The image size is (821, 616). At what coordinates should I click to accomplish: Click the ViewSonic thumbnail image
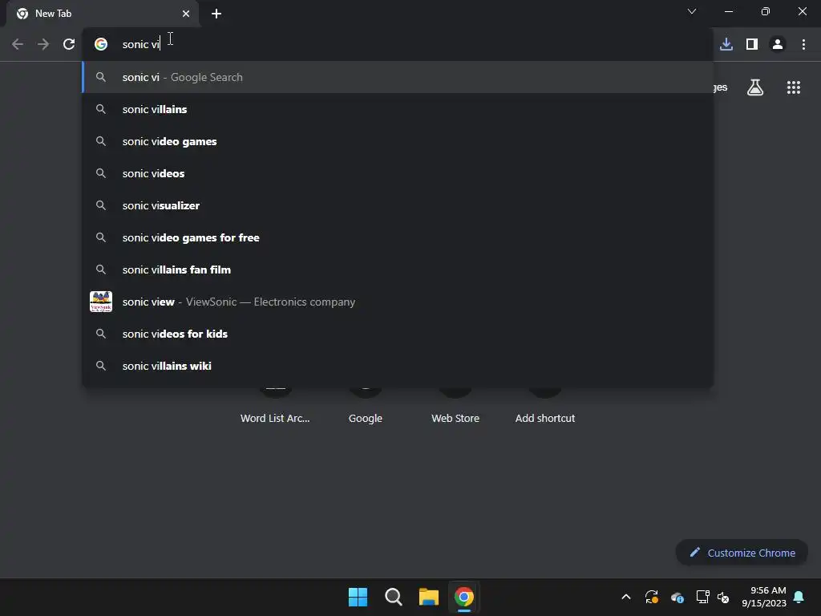coord(101,302)
